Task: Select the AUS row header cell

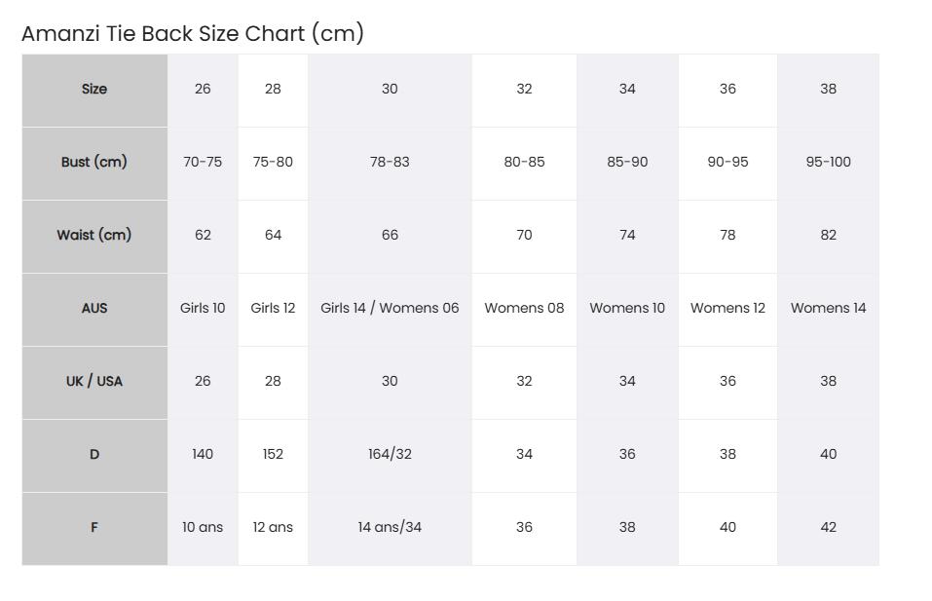Action: coord(94,309)
